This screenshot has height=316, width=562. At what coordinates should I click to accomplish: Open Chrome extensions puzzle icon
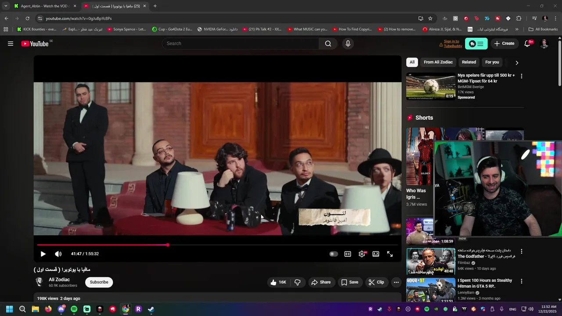(x=519, y=18)
